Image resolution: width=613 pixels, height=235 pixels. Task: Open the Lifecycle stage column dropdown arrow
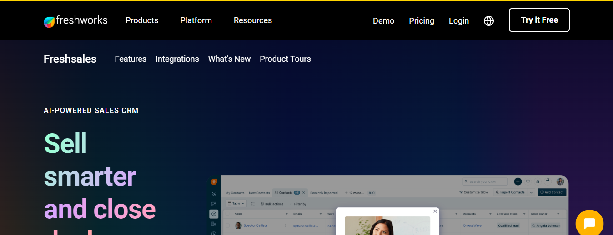point(524,214)
